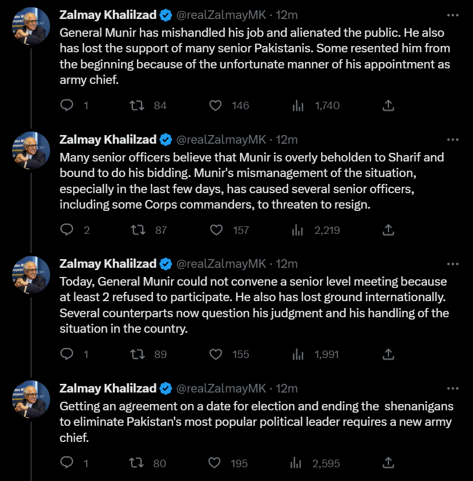This screenshot has width=473, height=481.
Task: Share the first tweet via upload icon
Action: [x=388, y=106]
